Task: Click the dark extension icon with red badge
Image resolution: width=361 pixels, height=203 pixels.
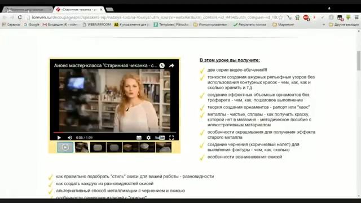Action: tap(340, 17)
